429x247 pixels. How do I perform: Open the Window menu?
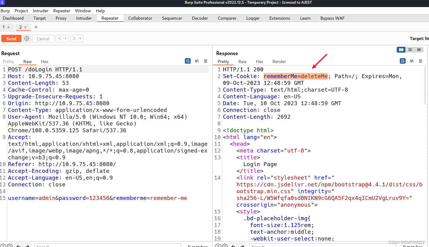pos(83,11)
